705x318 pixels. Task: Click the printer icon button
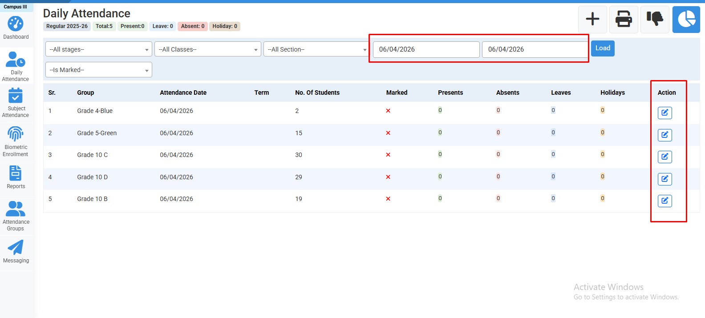(x=624, y=19)
